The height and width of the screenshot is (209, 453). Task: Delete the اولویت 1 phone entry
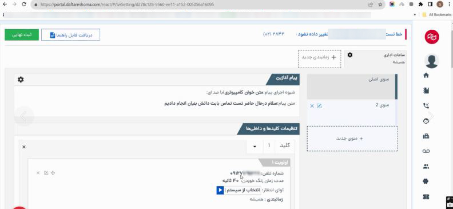point(38,173)
